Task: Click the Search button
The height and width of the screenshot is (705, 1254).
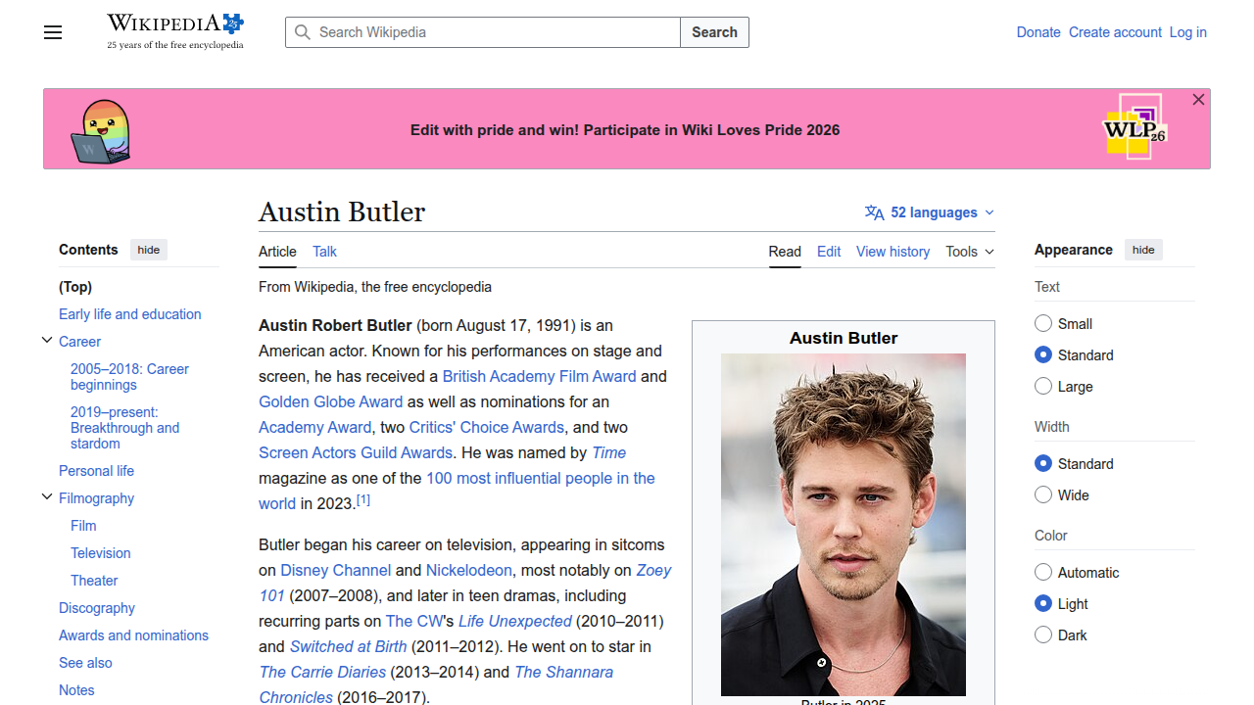Action: pos(714,32)
